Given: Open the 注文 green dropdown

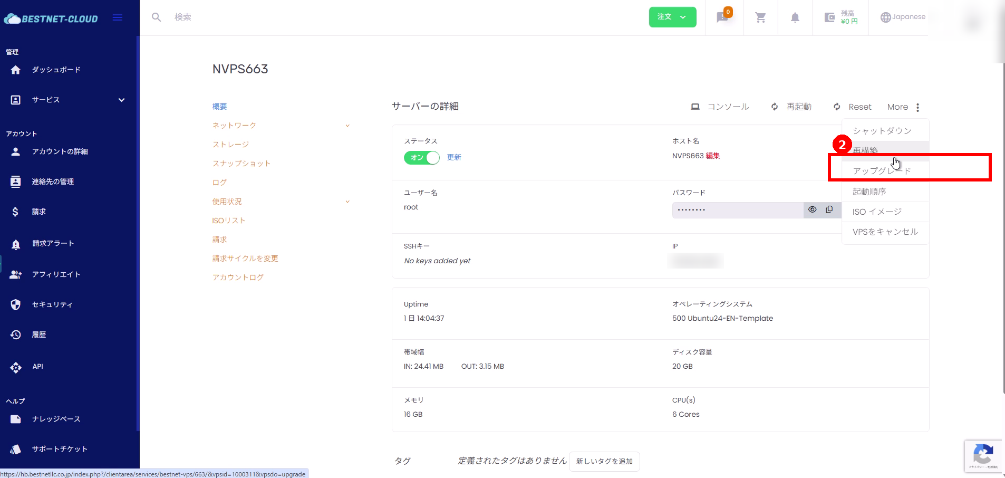Looking at the screenshot, I should (672, 17).
